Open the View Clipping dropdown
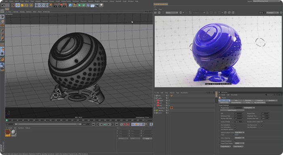The image size is (283, 155). point(239,138)
